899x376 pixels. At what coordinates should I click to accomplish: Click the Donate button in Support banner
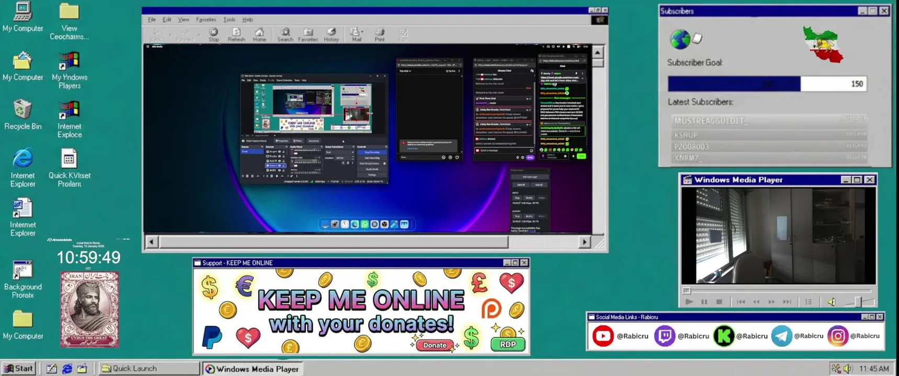coord(435,345)
